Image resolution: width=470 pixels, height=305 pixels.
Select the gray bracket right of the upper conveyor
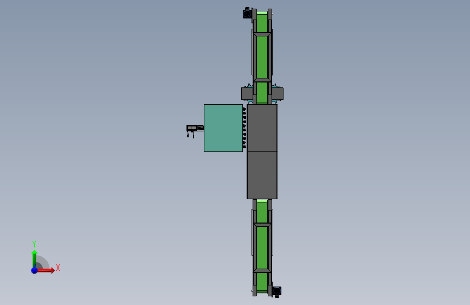point(278,94)
